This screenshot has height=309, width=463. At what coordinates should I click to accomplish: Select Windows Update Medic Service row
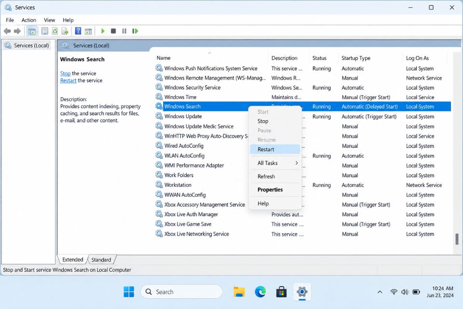pos(303,126)
